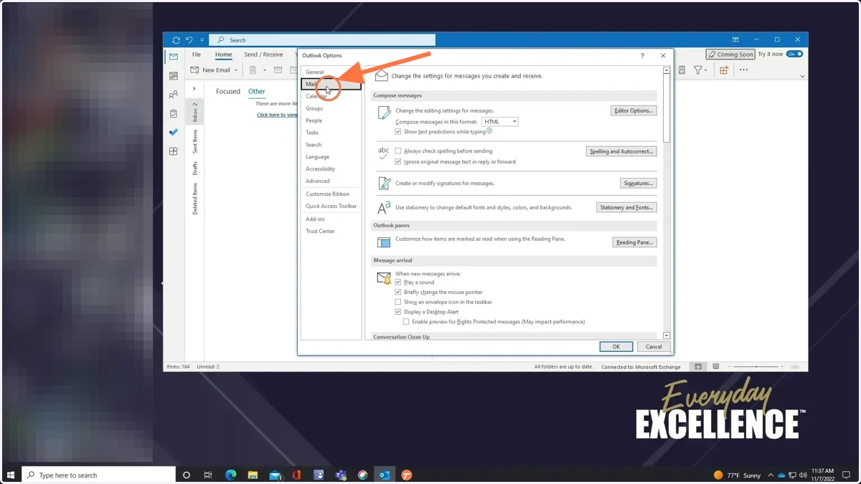This screenshot has height=484, width=861.
Task: Open Address Book icon in Outlook toolbar
Action: pyautogui.click(x=682, y=70)
